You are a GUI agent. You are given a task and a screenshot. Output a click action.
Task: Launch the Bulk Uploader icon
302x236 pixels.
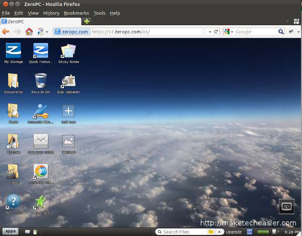click(x=68, y=81)
